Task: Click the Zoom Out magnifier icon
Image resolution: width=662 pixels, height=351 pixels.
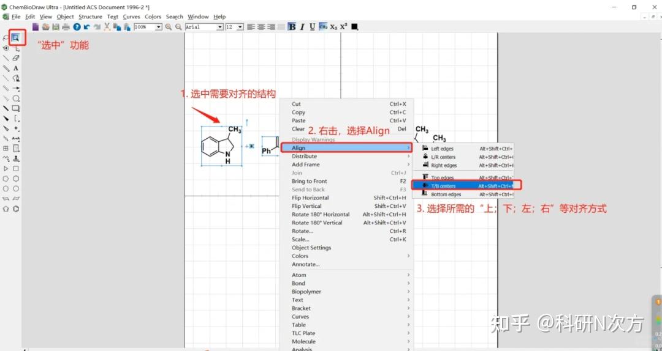Action: coord(178,27)
